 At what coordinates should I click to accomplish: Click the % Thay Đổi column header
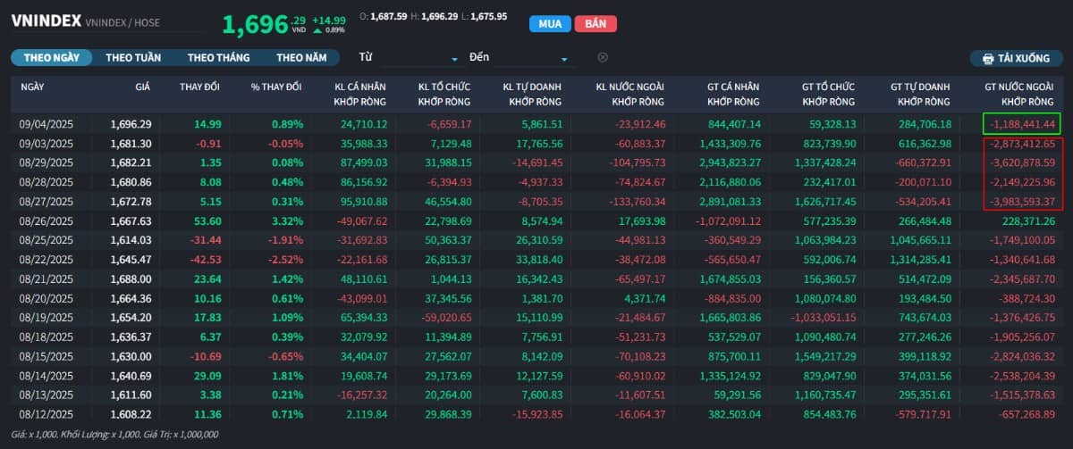276,87
